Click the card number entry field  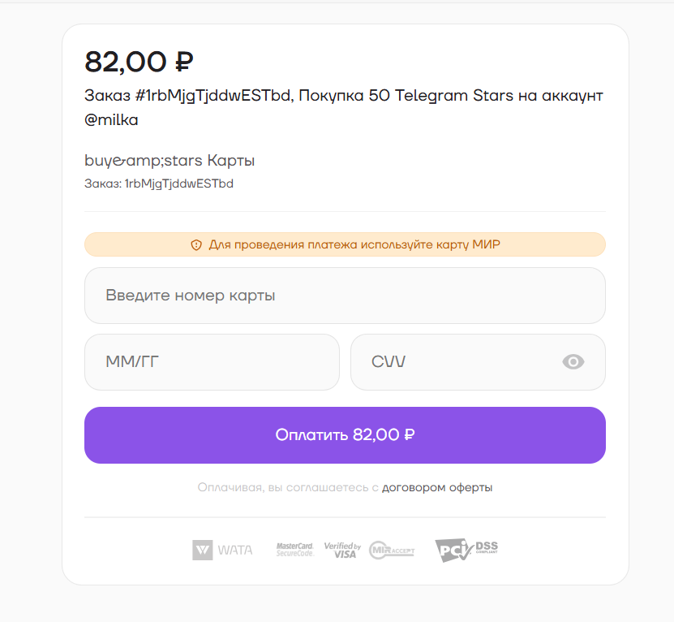tap(345, 295)
